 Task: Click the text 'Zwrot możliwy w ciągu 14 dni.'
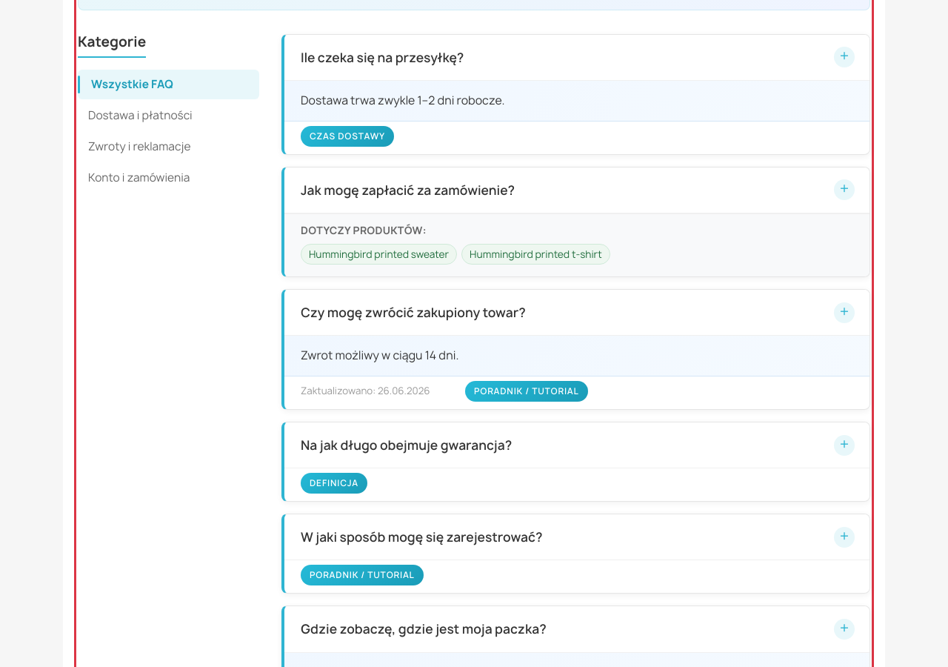point(379,355)
